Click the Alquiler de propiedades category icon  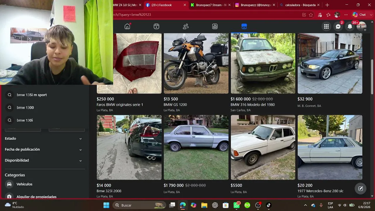click(x=9, y=197)
